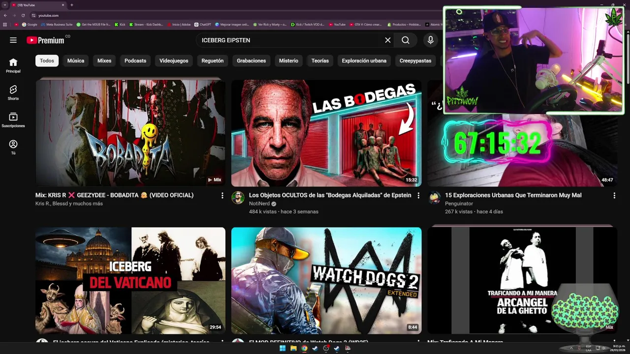This screenshot has width=630, height=354.
Task: Select the Videojuegos filter chip
Action: (x=174, y=60)
